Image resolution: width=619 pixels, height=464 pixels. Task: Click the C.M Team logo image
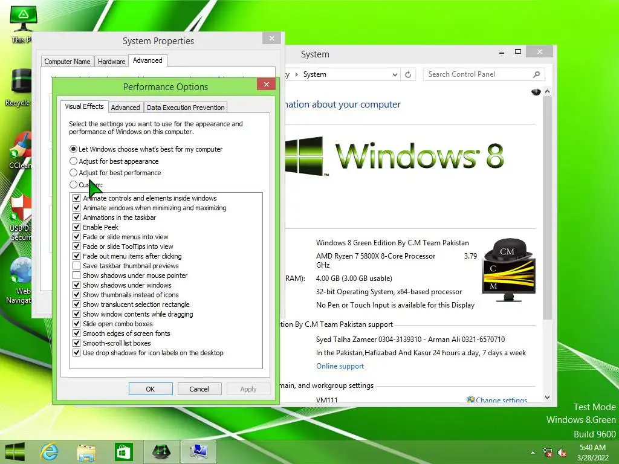click(x=508, y=269)
